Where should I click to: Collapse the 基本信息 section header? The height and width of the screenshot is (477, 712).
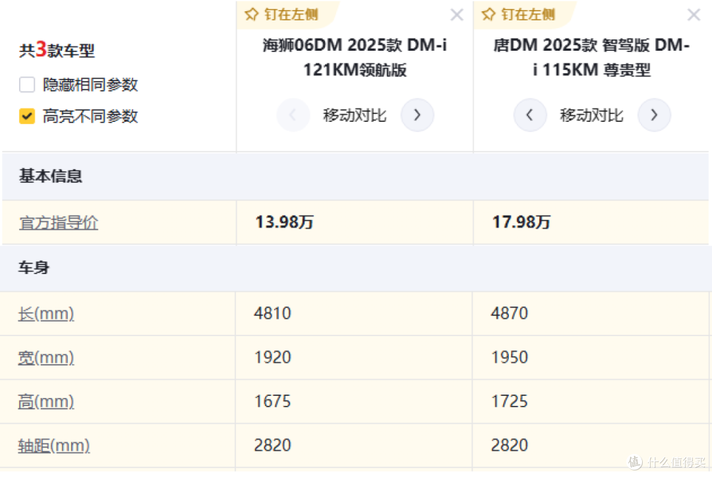[355, 176]
